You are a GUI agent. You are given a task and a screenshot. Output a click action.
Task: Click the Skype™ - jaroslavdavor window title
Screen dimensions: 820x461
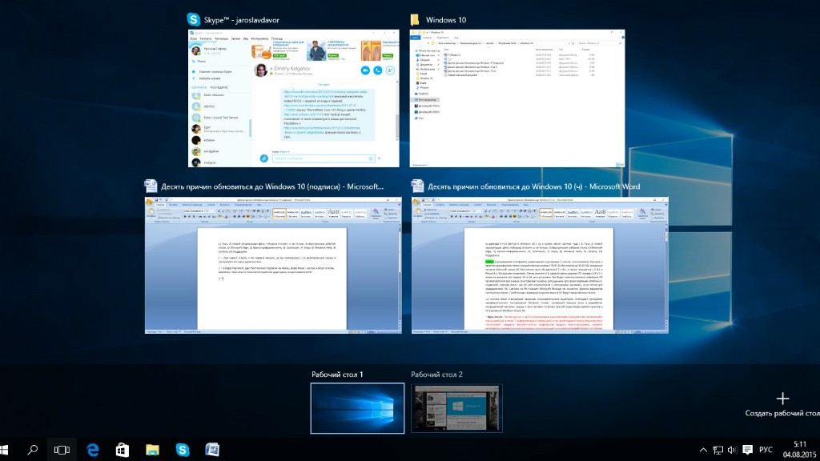[x=242, y=20]
